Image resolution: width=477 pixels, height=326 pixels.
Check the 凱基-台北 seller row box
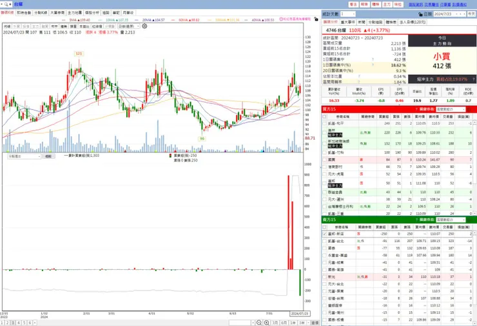[x=325, y=241]
